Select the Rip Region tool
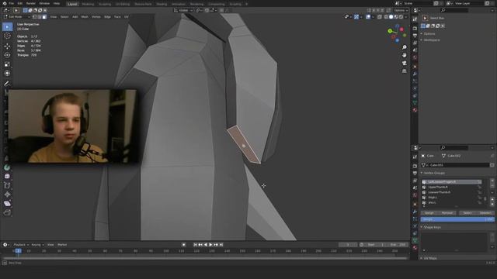497x279 pixels. pyautogui.click(x=7, y=213)
